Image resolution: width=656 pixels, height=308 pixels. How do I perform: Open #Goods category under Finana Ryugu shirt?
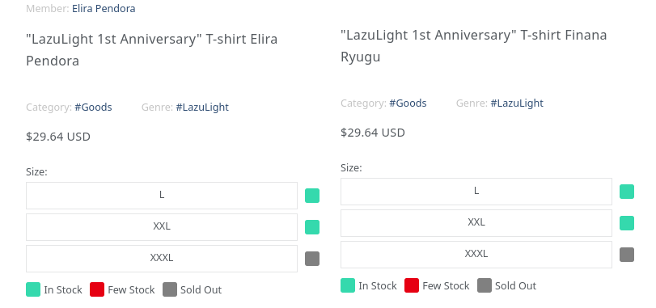pos(408,103)
